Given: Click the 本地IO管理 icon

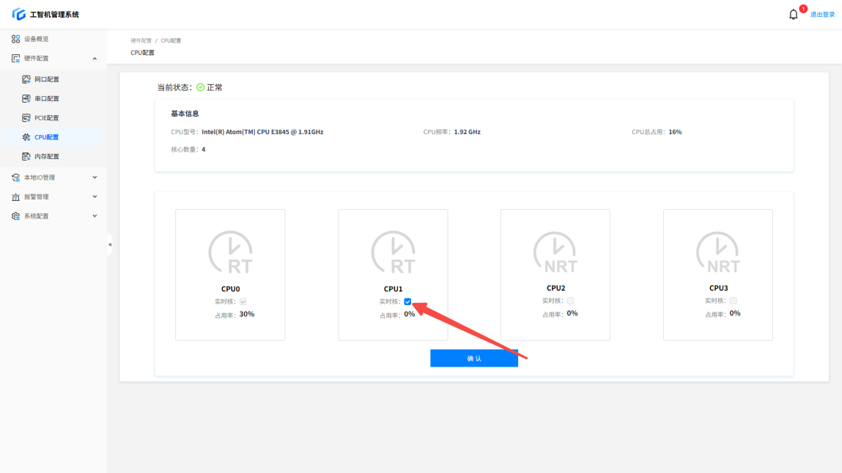Looking at the screenshot, I should coord(15,177).
